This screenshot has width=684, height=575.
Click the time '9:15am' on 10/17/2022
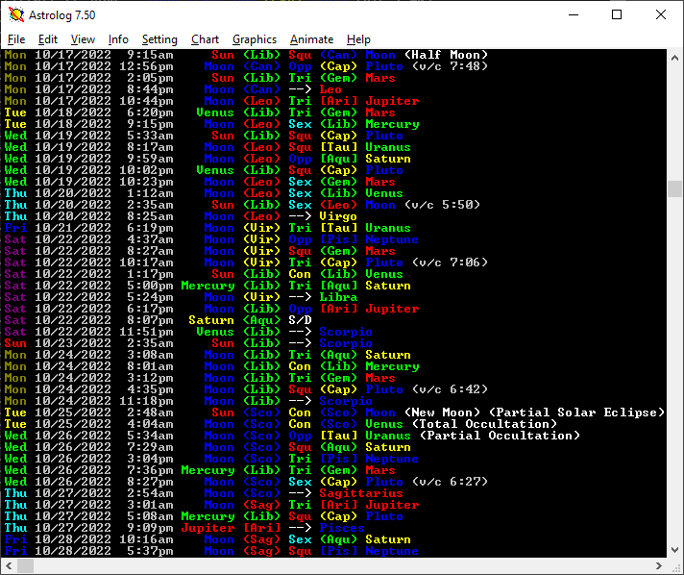point(150,55)
